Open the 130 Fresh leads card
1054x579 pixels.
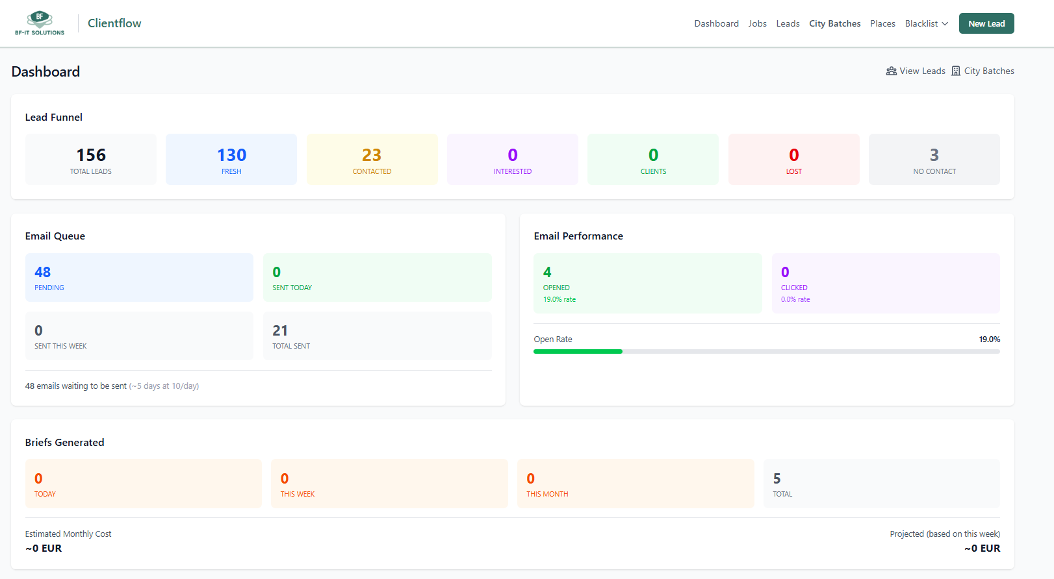point(231,160)
